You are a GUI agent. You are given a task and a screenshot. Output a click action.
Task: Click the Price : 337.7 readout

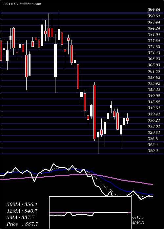pyautogui.click(x=22, y=224)
